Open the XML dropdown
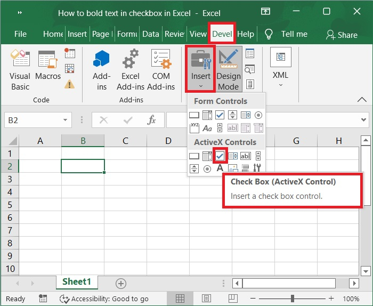Image resolution: width=373 pixels, height=306 pixels. [x=280, y=70]
